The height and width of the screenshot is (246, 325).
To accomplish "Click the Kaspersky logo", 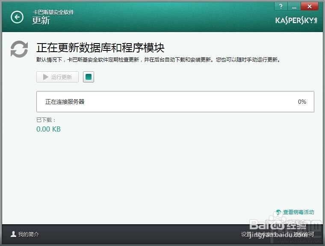I will (296, 20).
